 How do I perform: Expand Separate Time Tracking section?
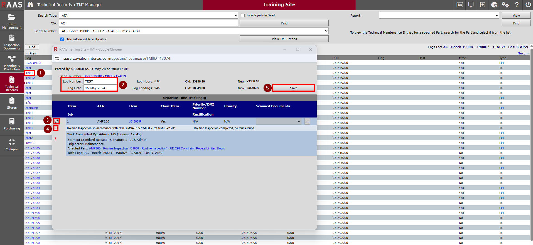(205, 98)
